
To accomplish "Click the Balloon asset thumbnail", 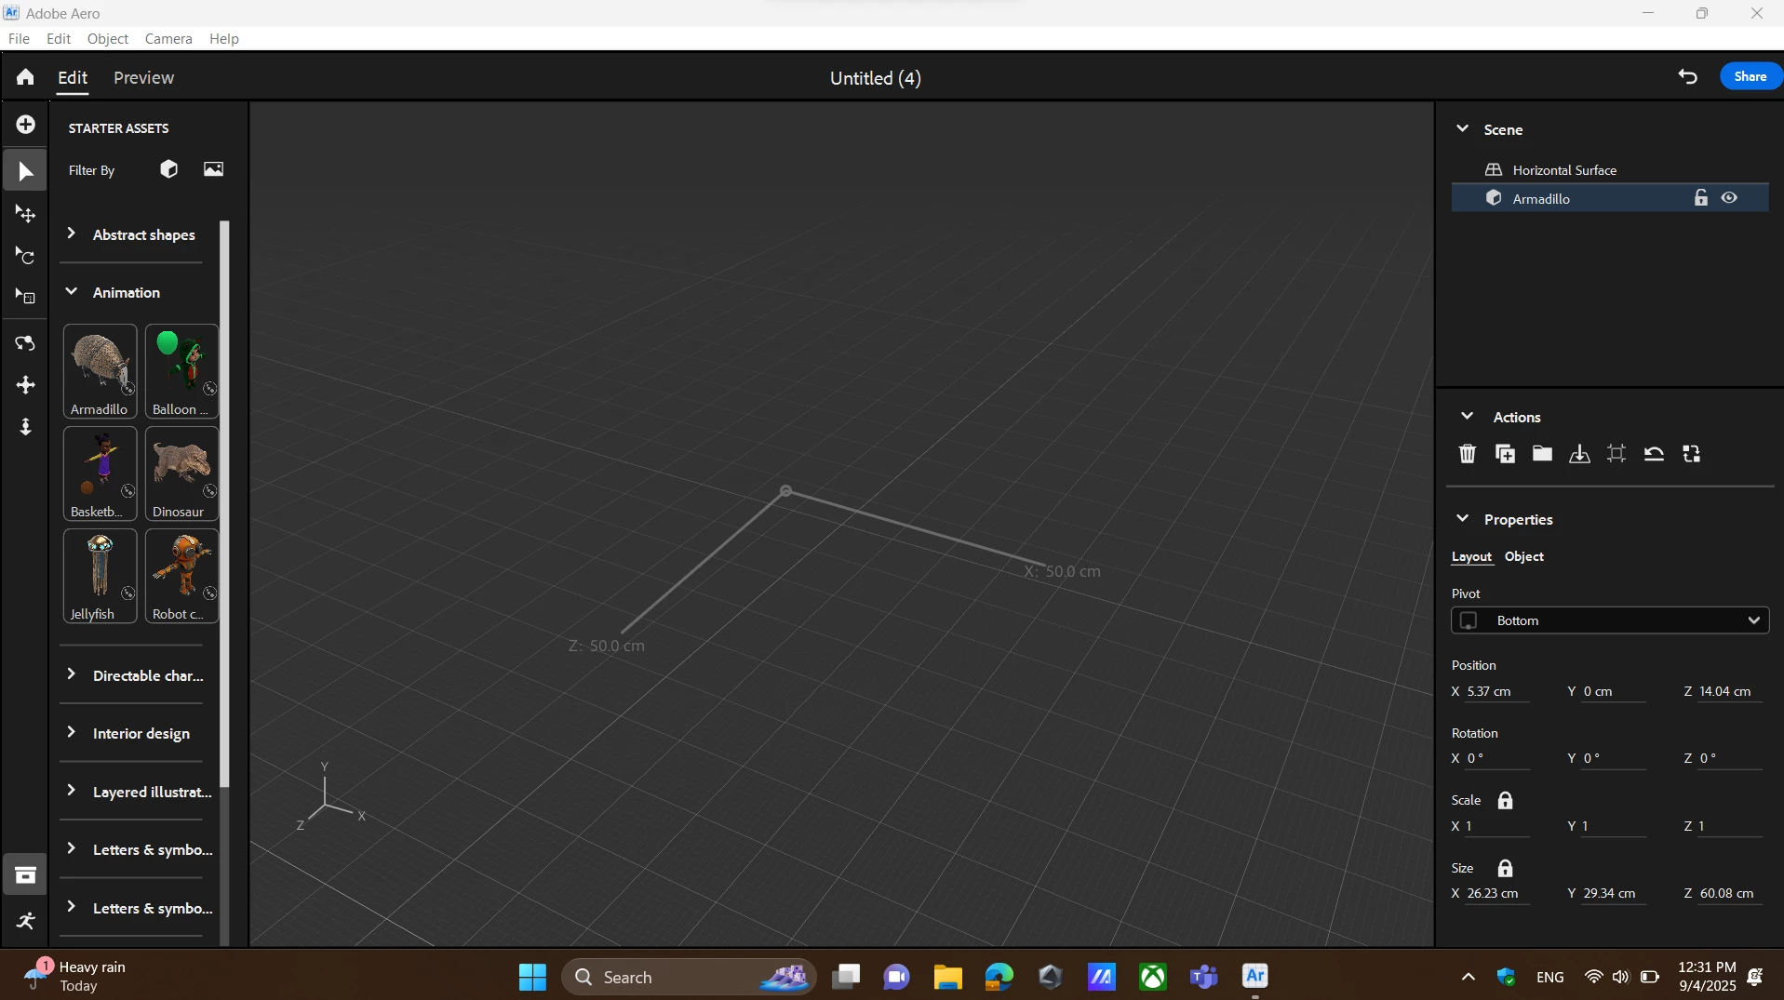I will point(181,371).
